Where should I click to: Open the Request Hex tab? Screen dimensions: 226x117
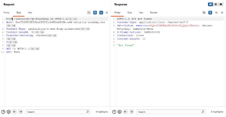30,13
